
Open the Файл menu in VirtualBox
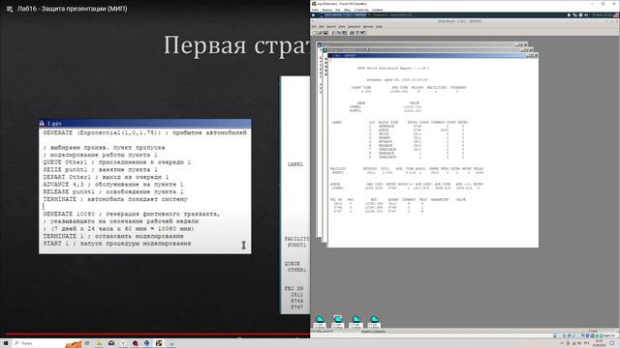point(315,10)
